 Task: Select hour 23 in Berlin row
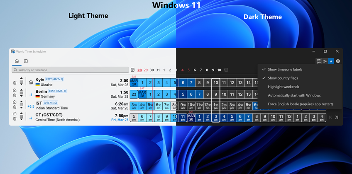(134, 94)
